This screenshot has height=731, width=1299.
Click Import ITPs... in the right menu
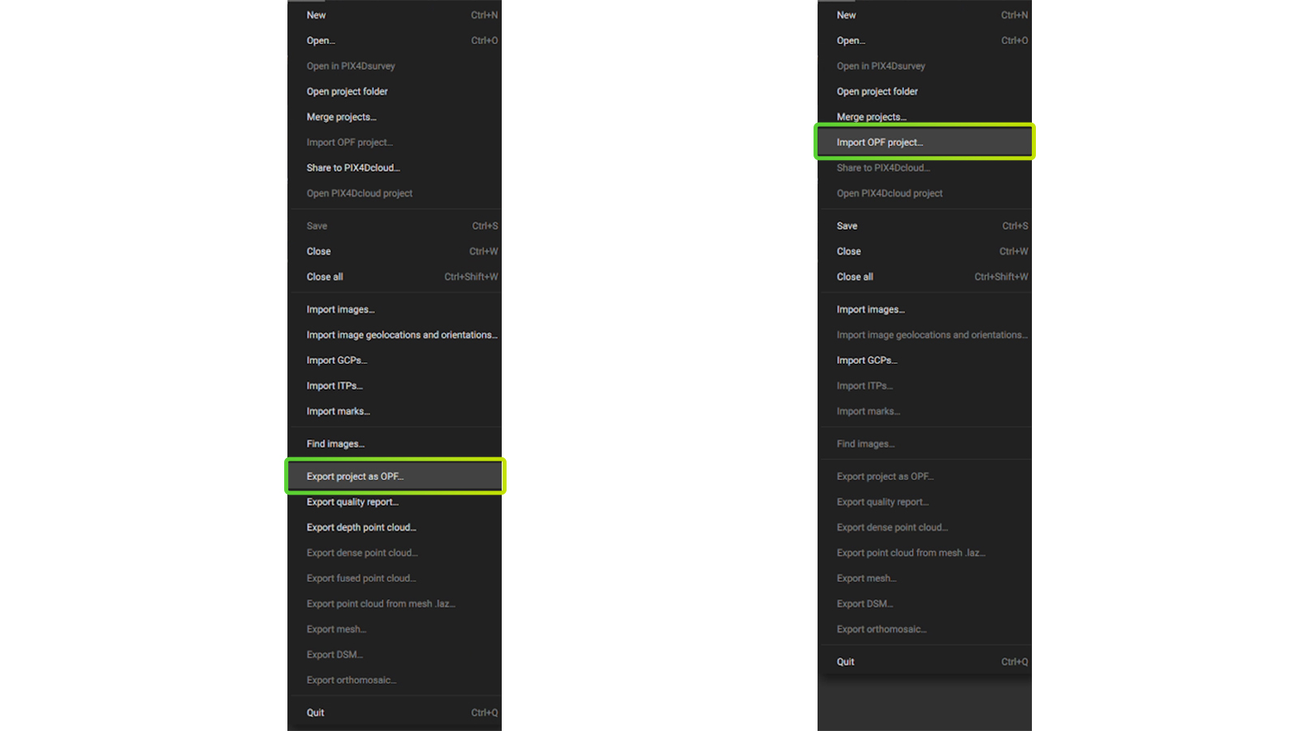925,386
